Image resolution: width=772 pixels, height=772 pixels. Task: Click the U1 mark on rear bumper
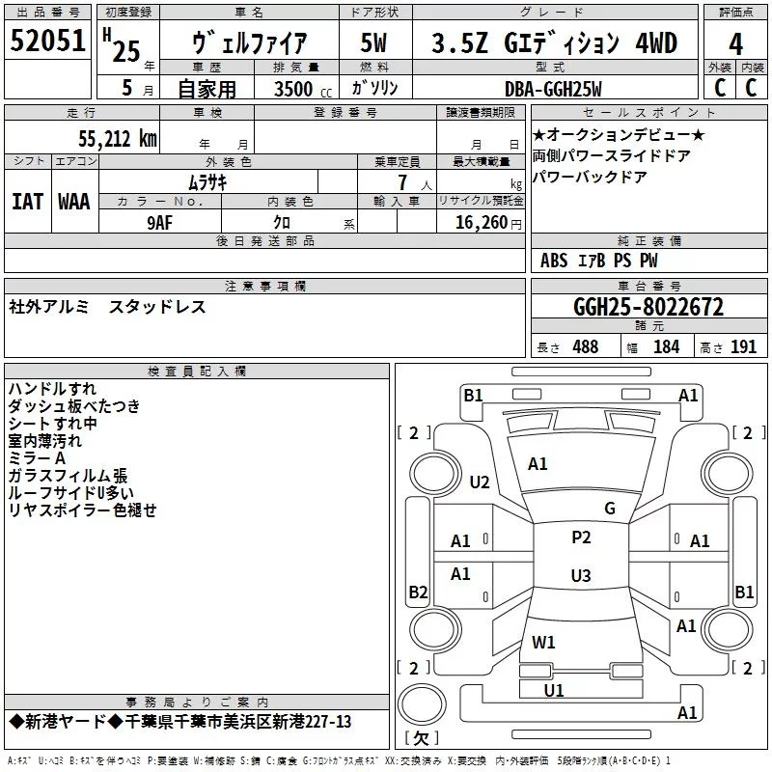coord(554,690)
